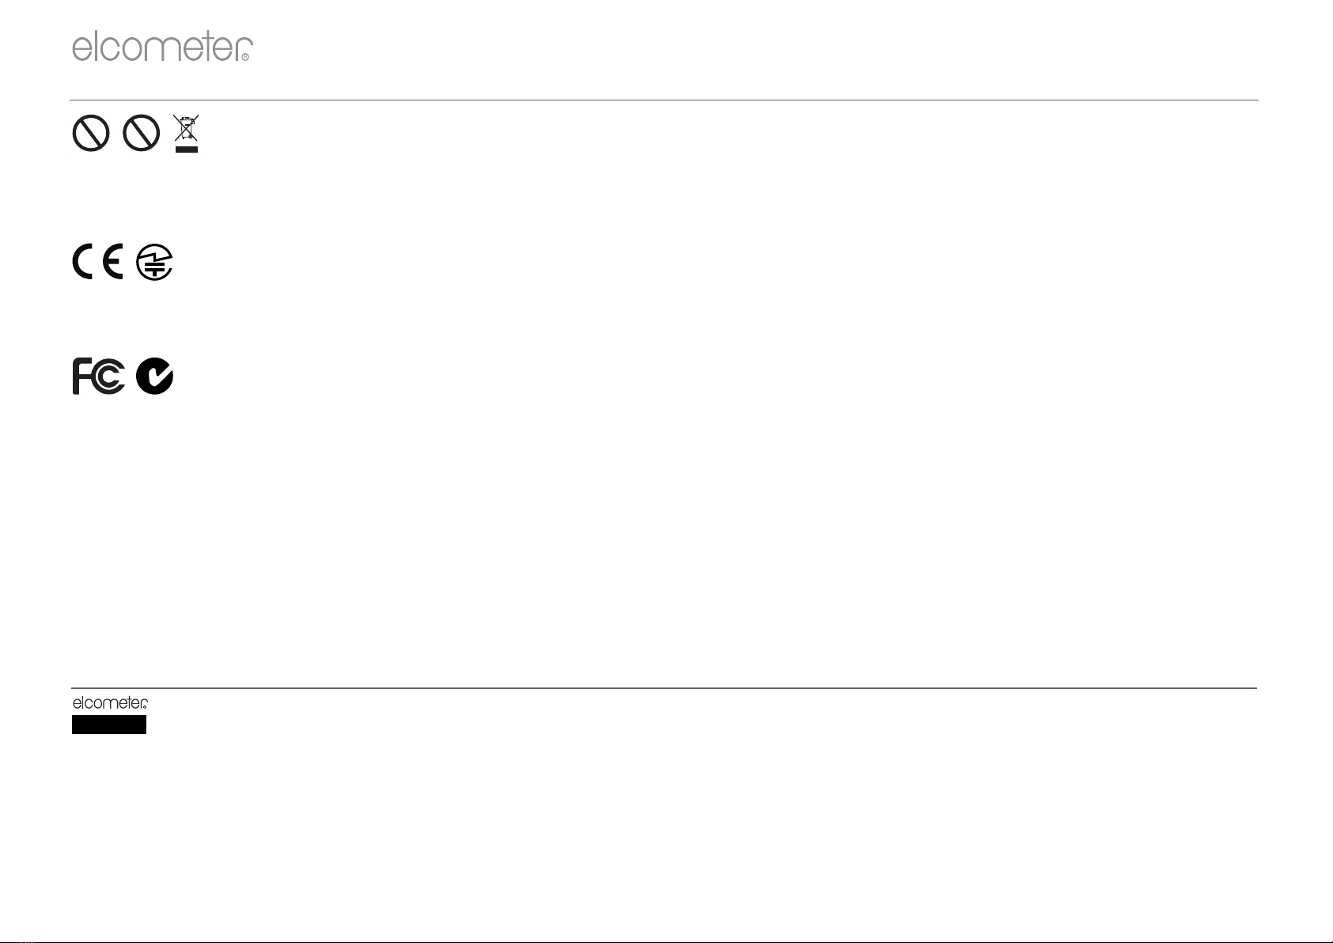The image size is (1333, 943).
Task: Click the concentric 'C' letters of the FCC logo
Action: (109, 377)
